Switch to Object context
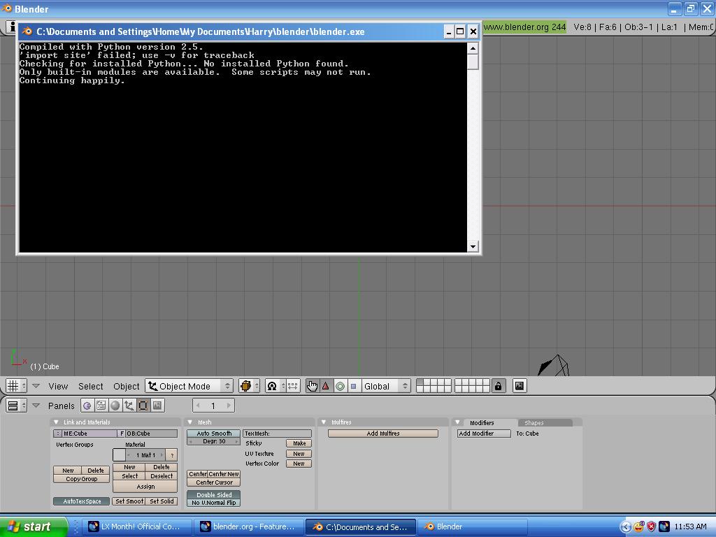 click(129, 406)
